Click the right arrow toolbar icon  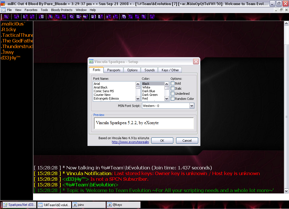(x=71, y=17)
